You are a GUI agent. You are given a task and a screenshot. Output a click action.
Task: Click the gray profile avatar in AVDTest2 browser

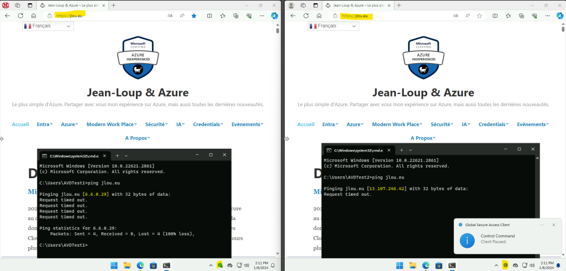[x=291, y=5]
